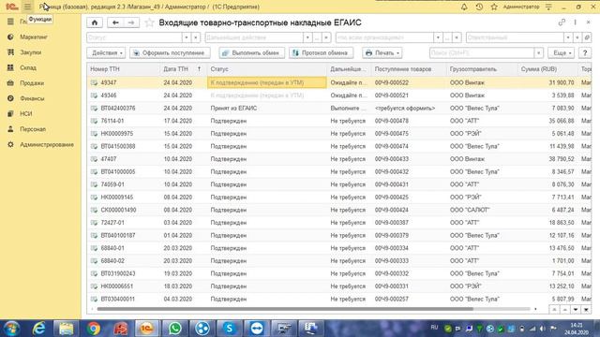This screenshot has height=337, width=600.
Task: Launch Internet Explorer from the taskbar
Action: 38,329
